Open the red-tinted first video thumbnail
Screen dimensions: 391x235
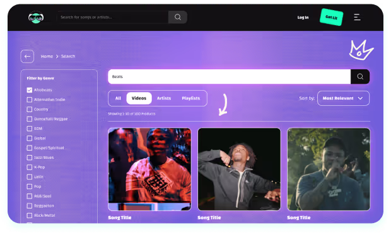(149, 169)
